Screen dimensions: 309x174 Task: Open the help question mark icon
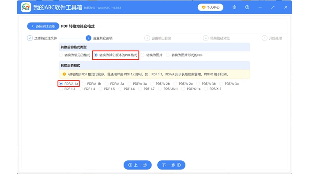tap(247, 7)
